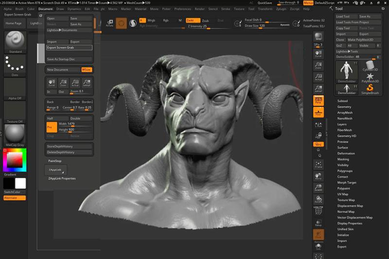Click the Cylinder3D tool icon
The width and height of the screenshot is (389, 259).
tap(370, 66)
